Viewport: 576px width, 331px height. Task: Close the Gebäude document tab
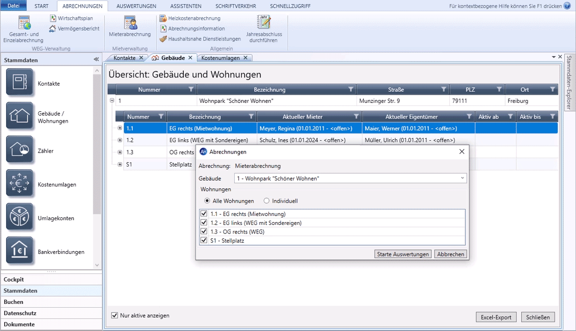(x=190, y=58)
